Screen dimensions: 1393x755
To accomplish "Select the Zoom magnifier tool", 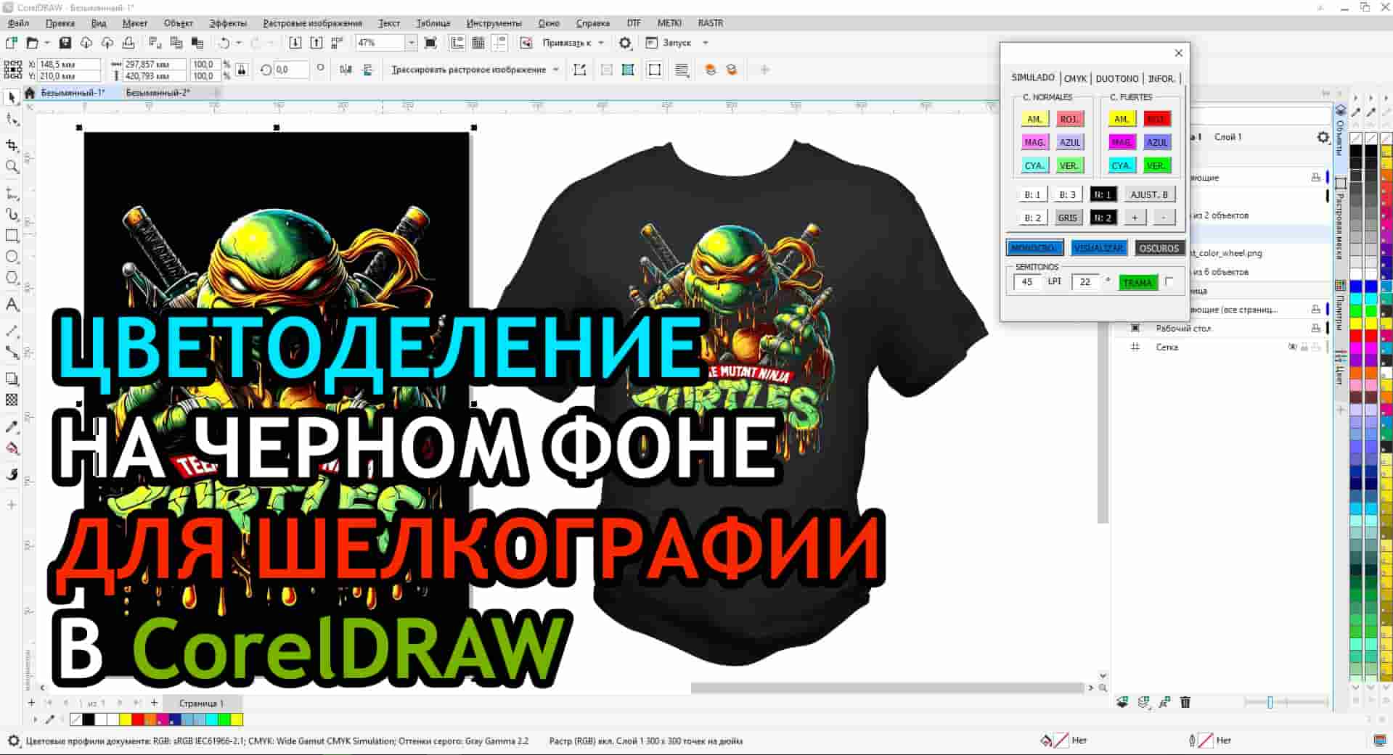I will 12,167.
